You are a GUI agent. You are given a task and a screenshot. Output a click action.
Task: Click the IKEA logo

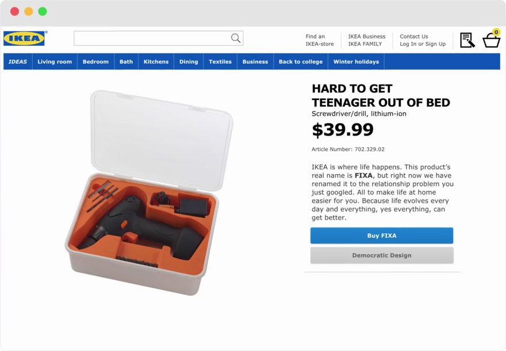[25, 38]
